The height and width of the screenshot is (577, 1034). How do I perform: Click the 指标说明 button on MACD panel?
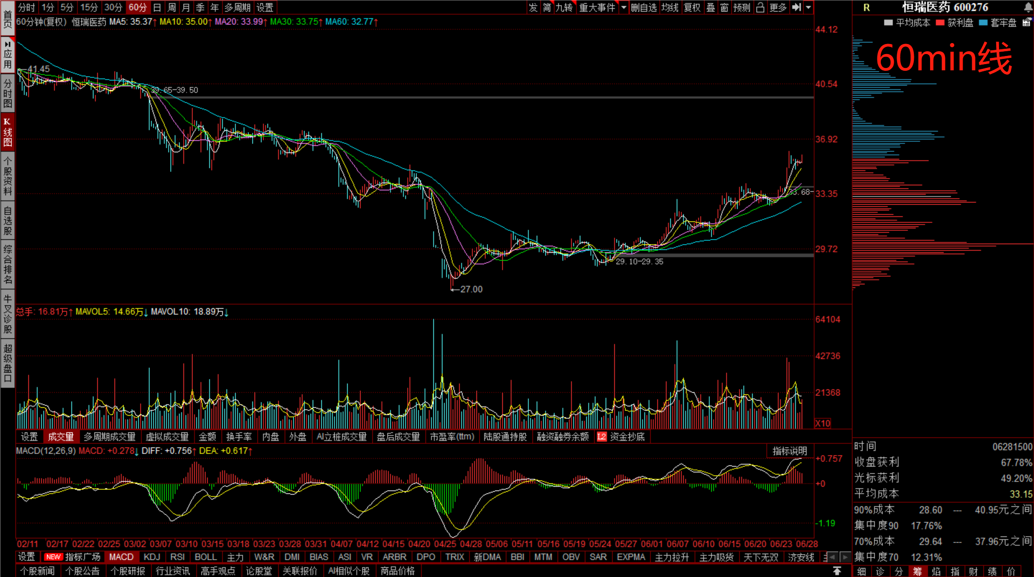789,451
